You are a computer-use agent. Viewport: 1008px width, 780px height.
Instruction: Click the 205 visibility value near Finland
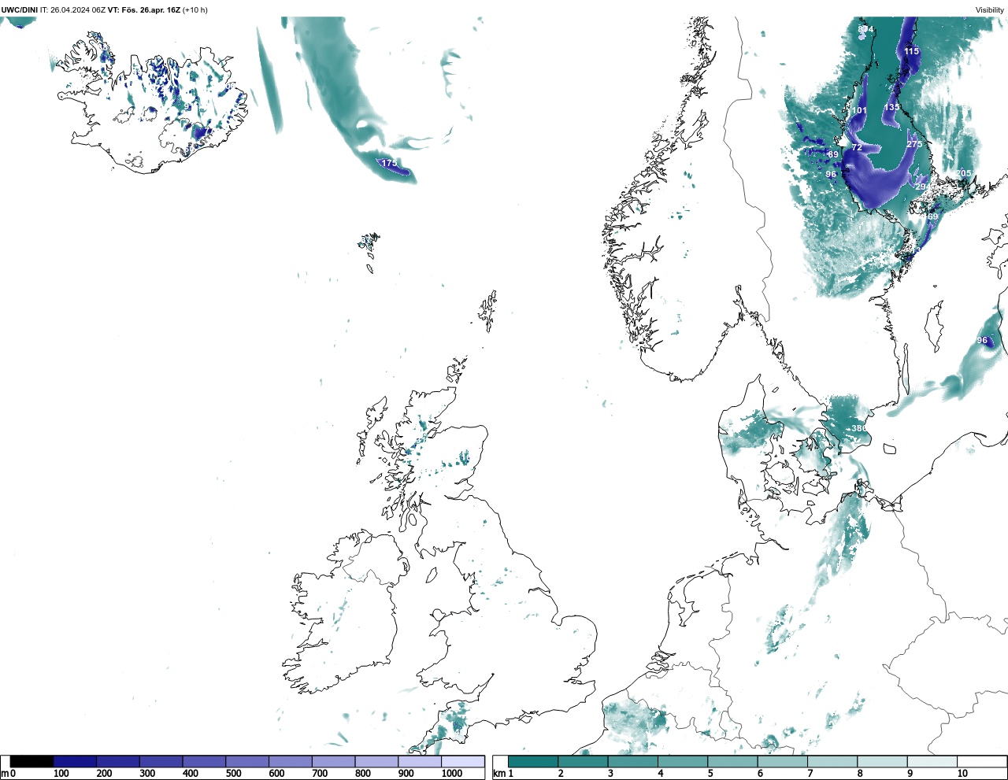pyautogui.click(x=963, y=173)
